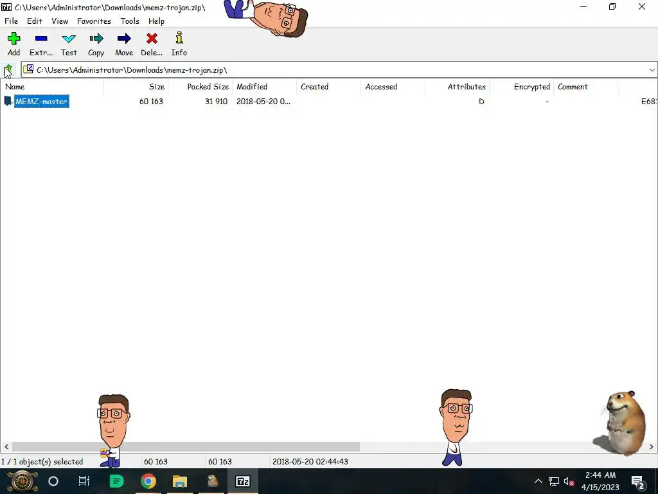Screen dimensions: 658x494
Task: Click the hamster app taskbar icon
Action: (x=212, y=481)
